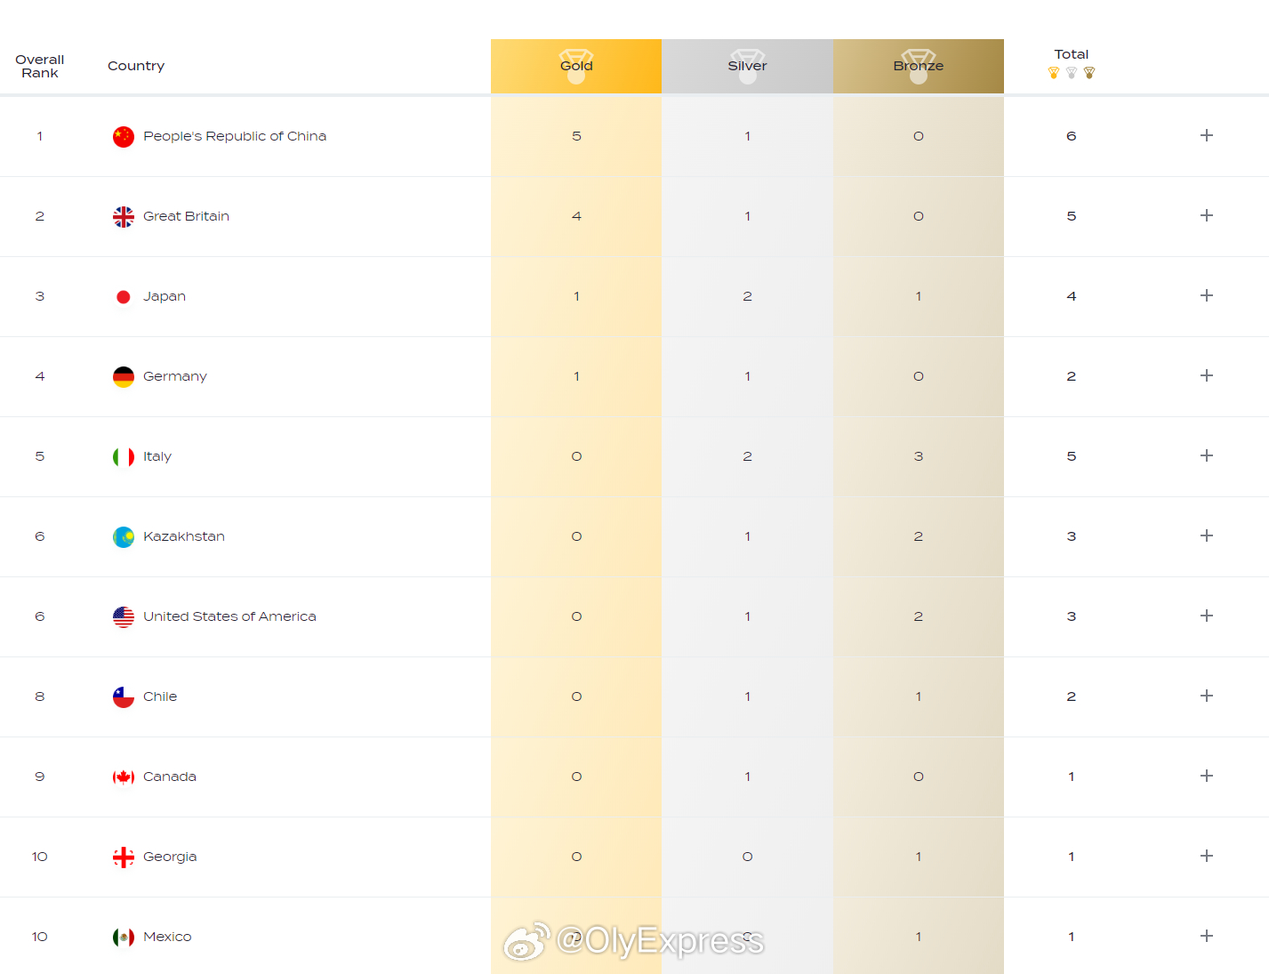Click Canada's overall rank 9
This screenshot has height=974, width=1269.
pyautogui.click(x=40, y=777)
